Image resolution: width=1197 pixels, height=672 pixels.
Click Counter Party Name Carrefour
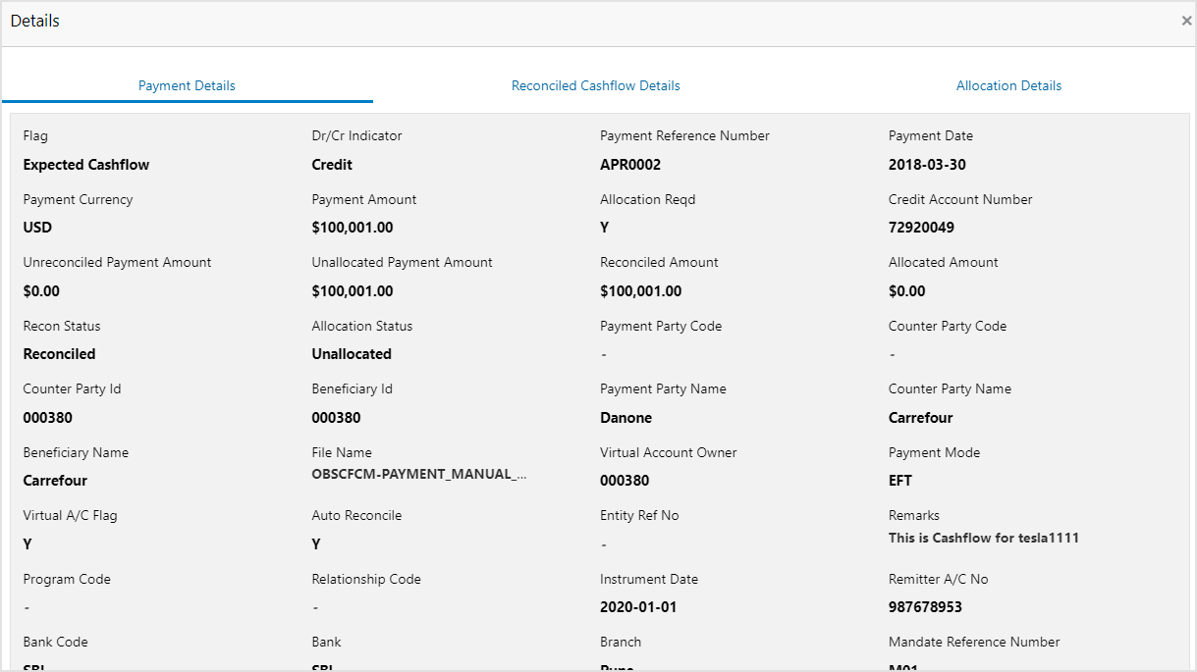coord(921,418)
